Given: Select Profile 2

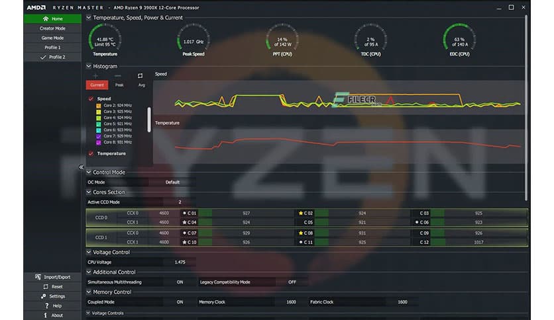Looking at the screenshot, I should coord(52,57).
